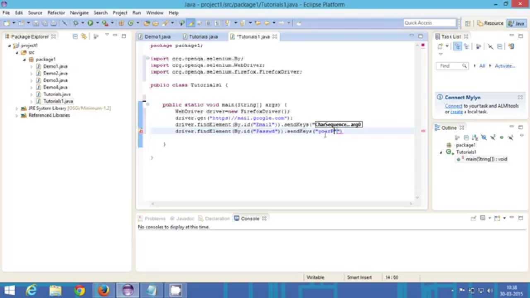Click the create local task link
530x298 pixels.
point(457,112)
